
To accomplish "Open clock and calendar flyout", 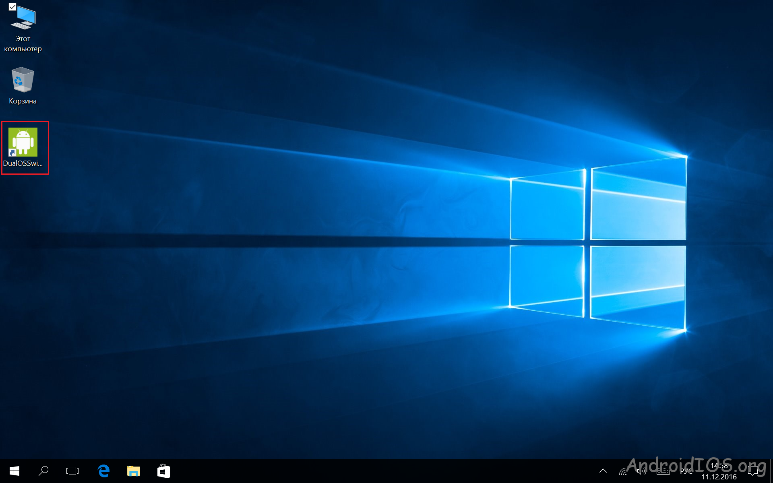I will pyautogui.click(x=719, y=471).
